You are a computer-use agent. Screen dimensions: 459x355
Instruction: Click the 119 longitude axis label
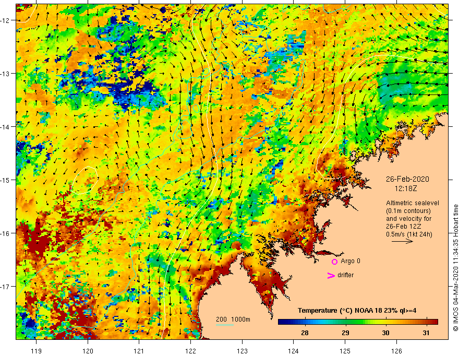tap(37, 351)
